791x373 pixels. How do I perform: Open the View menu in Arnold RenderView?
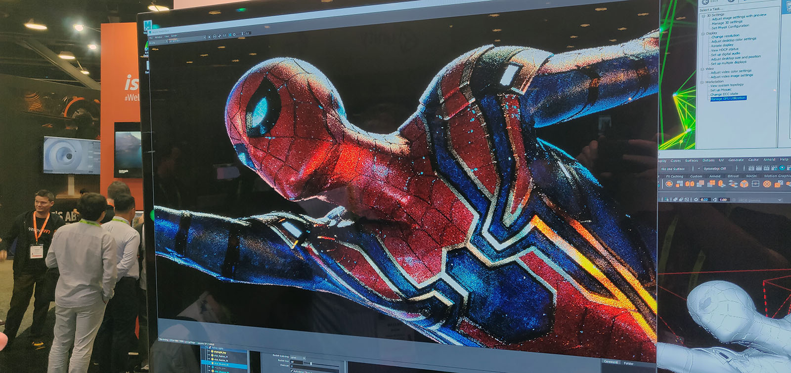pos(167,37)
